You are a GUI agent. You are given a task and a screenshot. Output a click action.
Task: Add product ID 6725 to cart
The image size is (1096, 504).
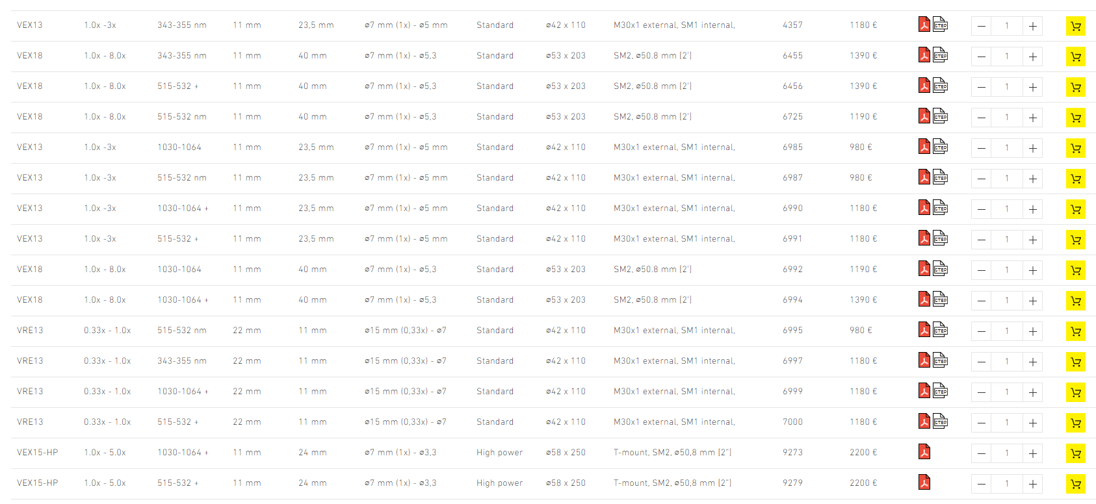coord(1075,118)
